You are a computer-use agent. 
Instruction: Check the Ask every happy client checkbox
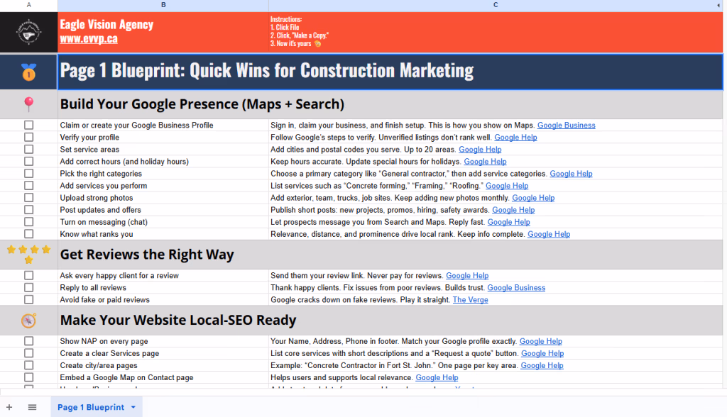coord(28,275)
